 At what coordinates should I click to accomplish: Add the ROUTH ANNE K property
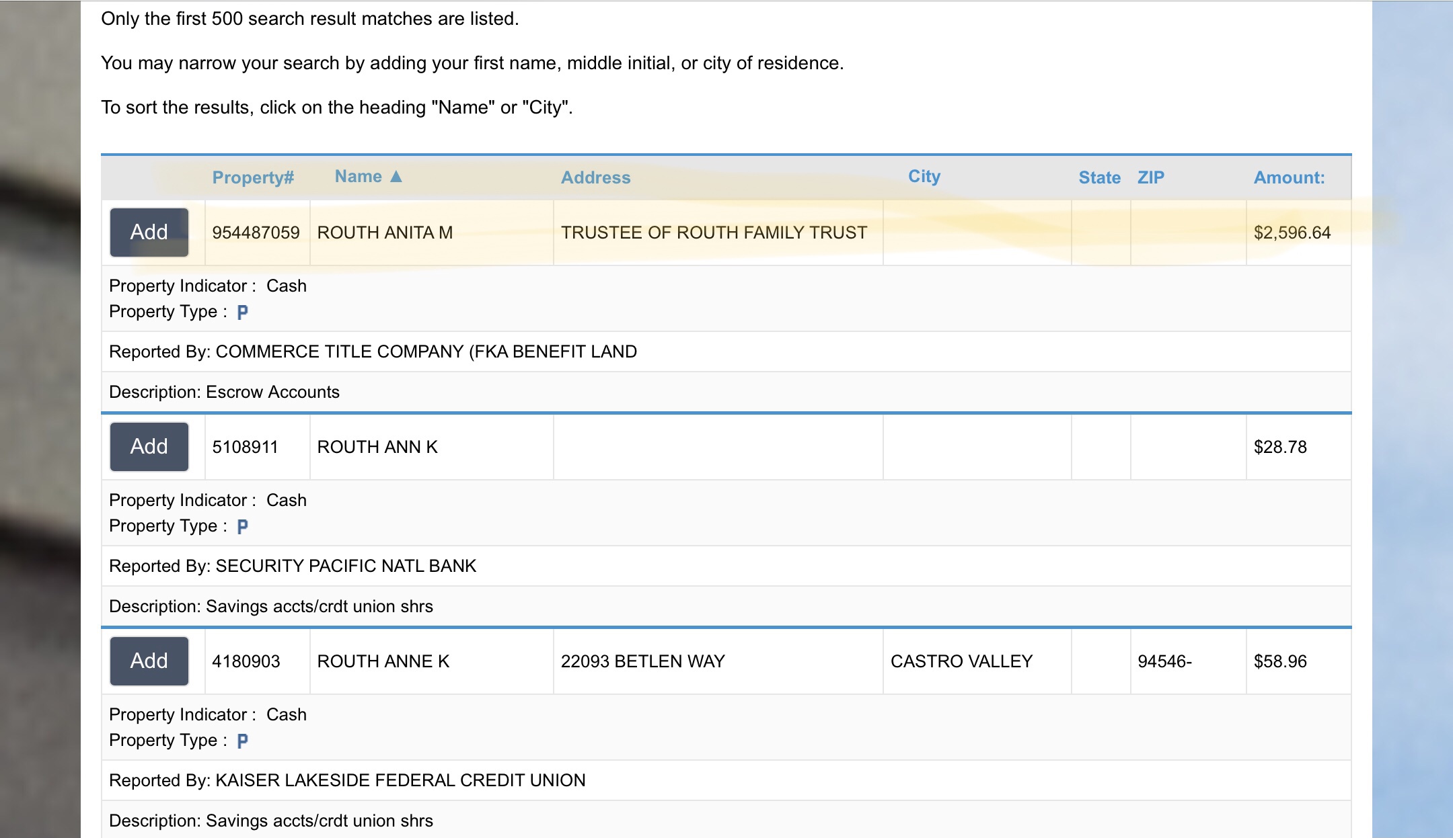(x=149, y=661)
